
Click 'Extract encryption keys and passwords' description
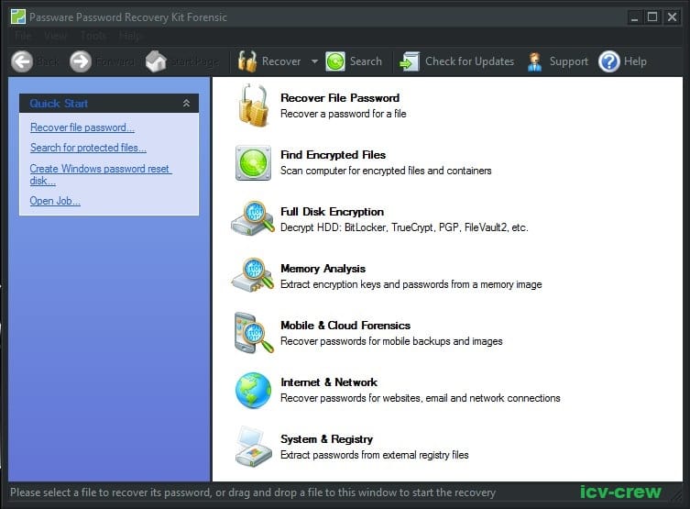pyautogui.click(x=411, y=284)
